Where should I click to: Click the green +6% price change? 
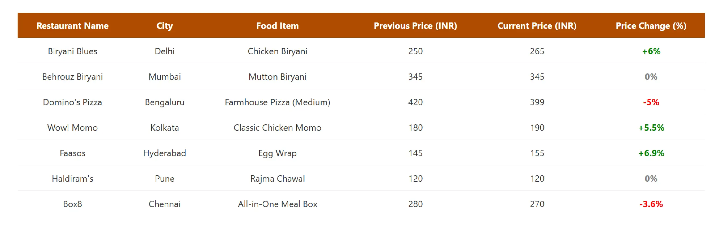click(651, 51)
